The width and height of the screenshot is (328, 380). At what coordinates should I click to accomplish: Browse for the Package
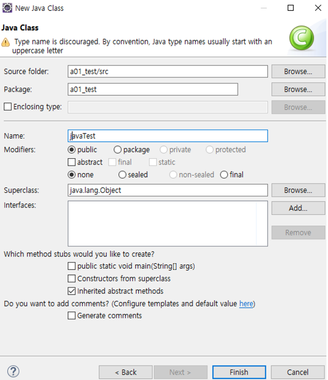298,90
